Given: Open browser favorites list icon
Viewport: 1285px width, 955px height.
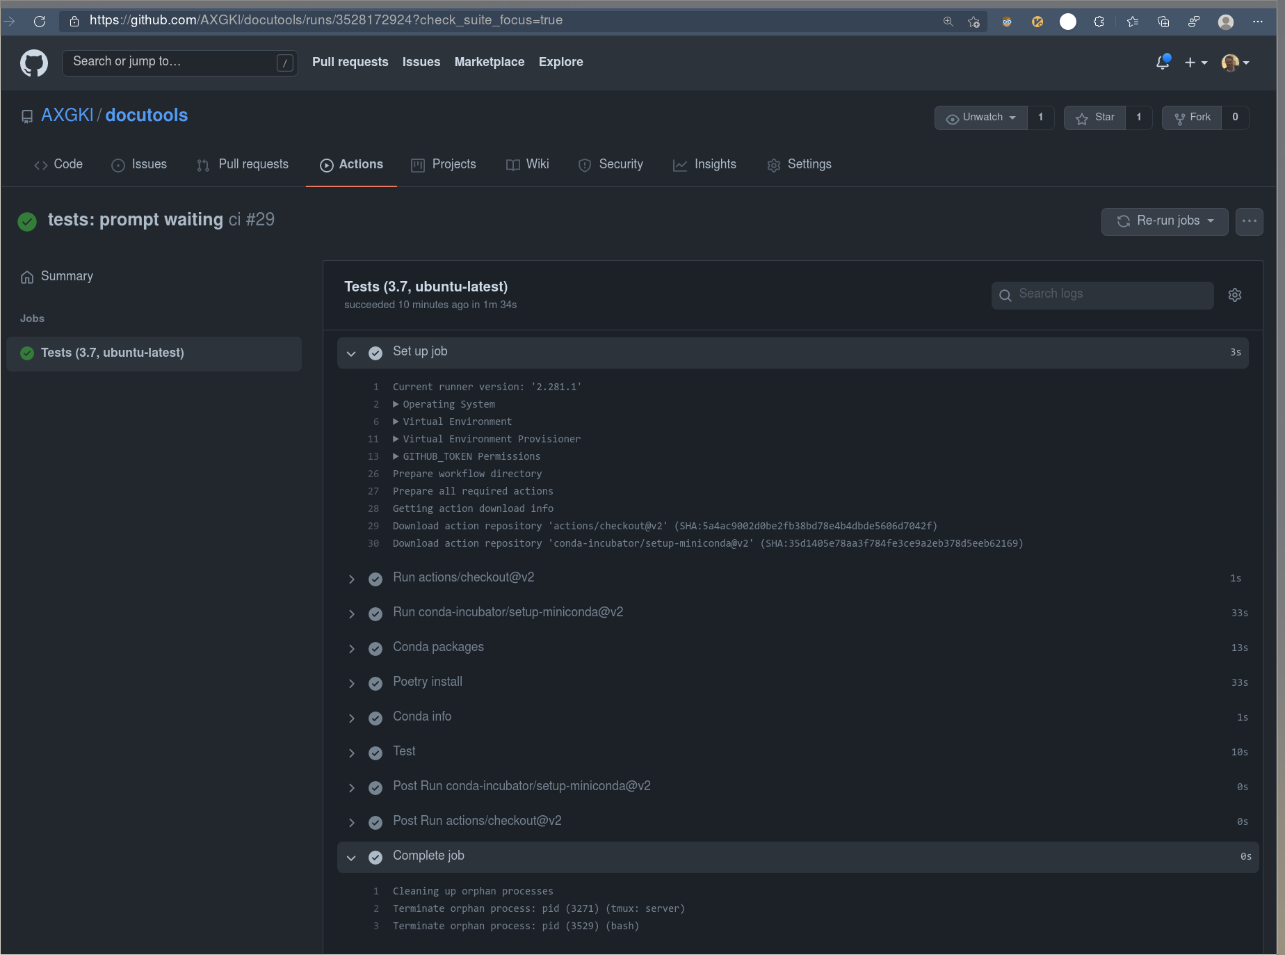Looking at the screenshot, I should pyautogui.click(x=1133, y=22).
